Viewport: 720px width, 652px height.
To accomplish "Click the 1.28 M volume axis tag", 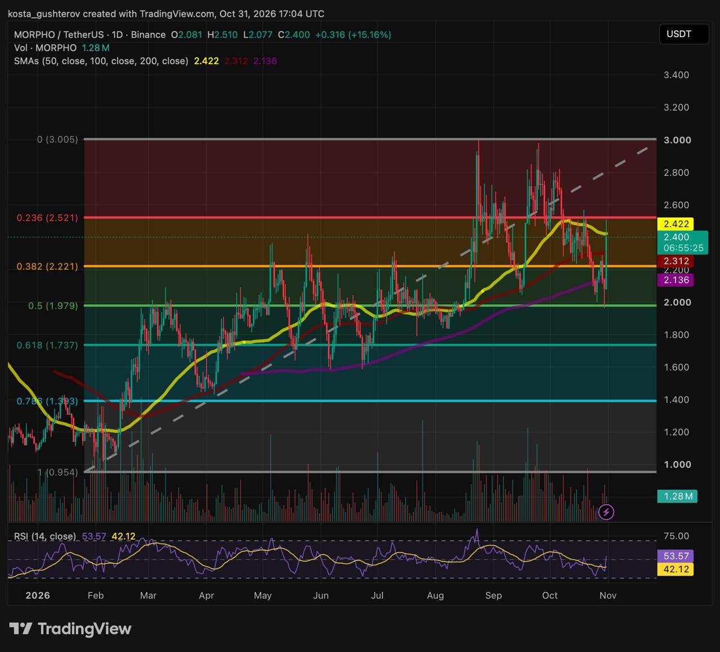I will click(x=677, y=496).
